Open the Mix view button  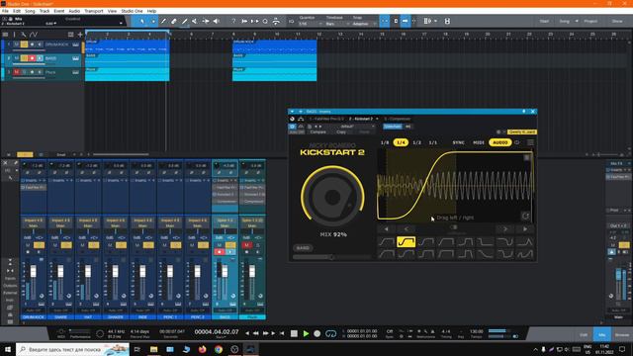tap(602, 334)
